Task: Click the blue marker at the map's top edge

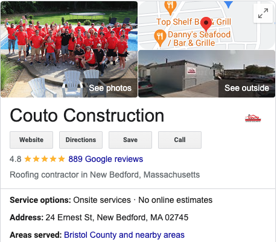Action: click(229, 4)
